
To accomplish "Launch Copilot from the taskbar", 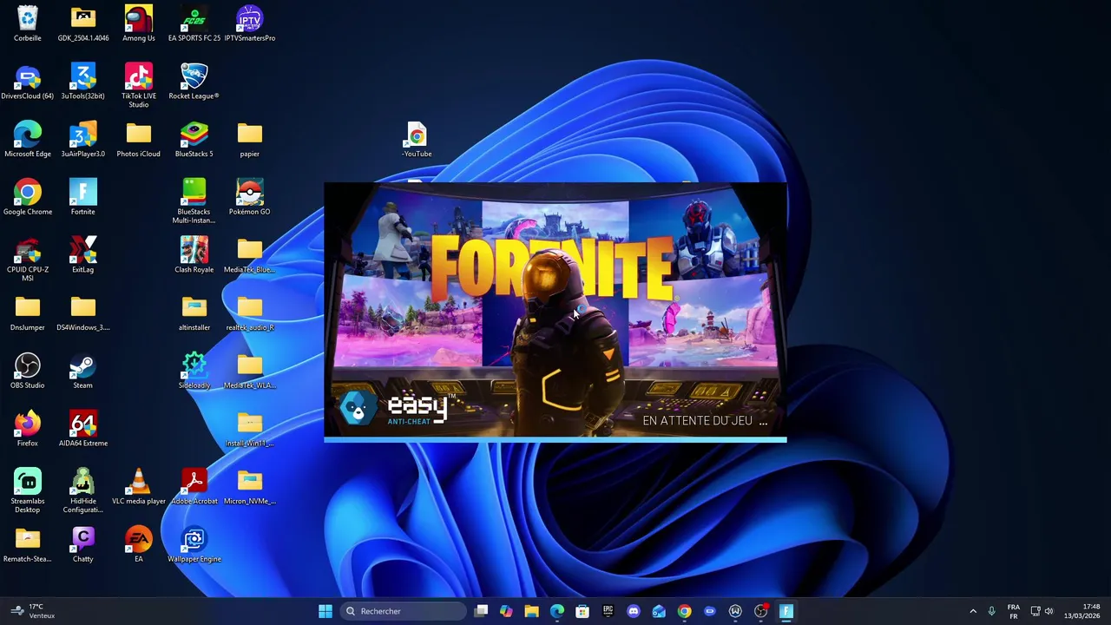I will (x=506, y=611).
